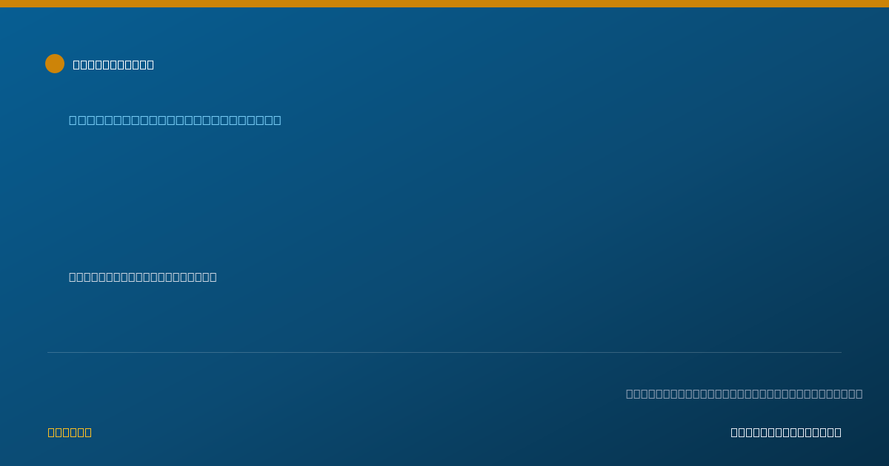Viewport: 889px width, 466px height.
Task: Open the yellow footer text link
Action: click(x=70, y=432)
